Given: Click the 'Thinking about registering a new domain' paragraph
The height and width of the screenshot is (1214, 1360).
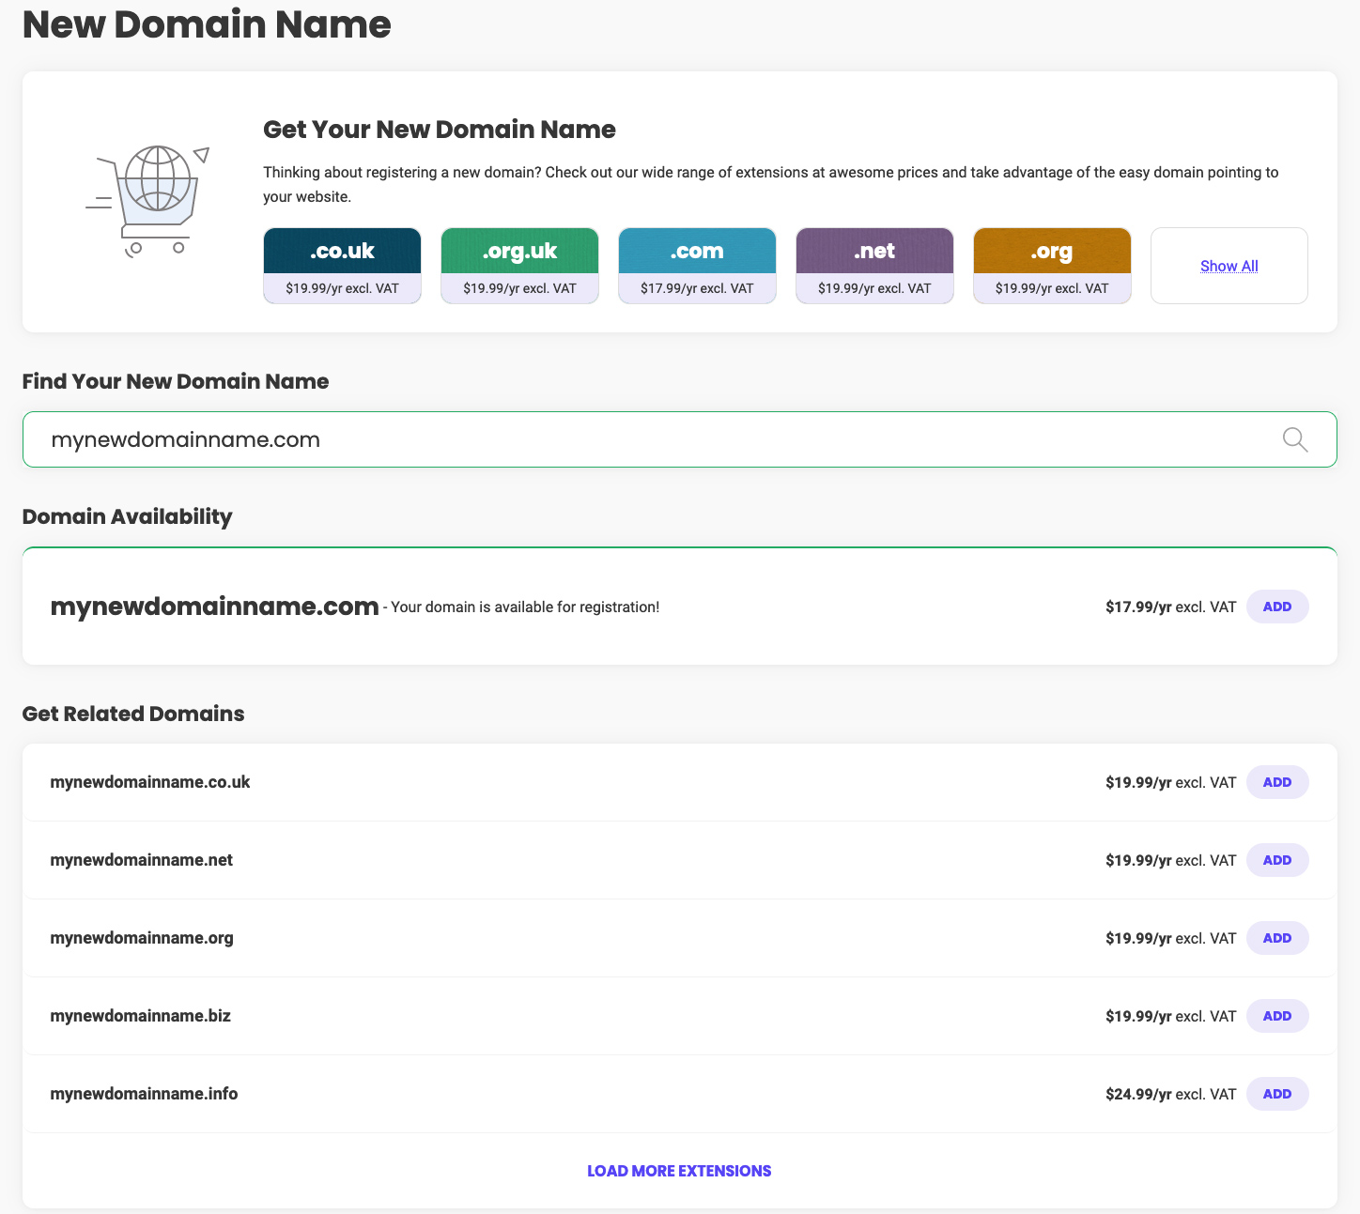Looking at the screenshot, I should point(771,184).
